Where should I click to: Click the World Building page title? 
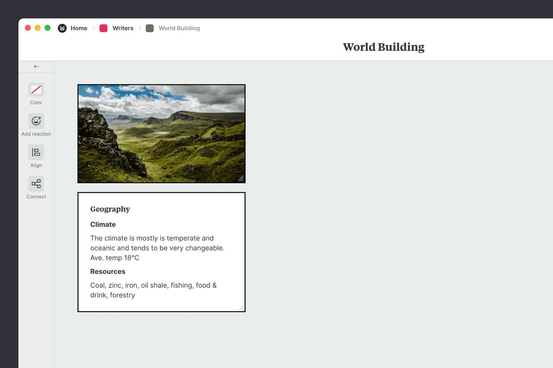383,47
